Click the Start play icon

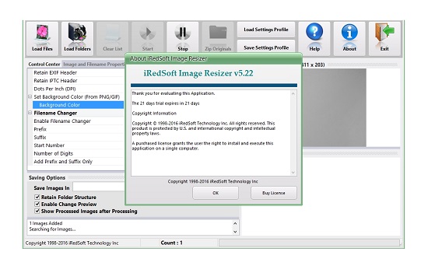click(147, 38)
